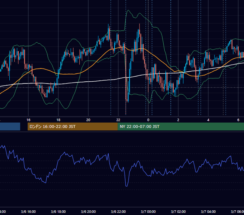Viewport: 244px width, 215px height.
Task: Click the 3/7 02:00 time label
Action: 178,211
